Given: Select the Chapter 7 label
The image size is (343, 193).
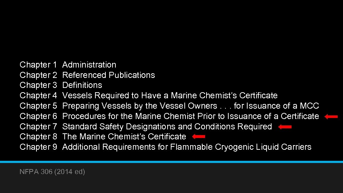Looking at the screenshot, I should coord(38,127).
